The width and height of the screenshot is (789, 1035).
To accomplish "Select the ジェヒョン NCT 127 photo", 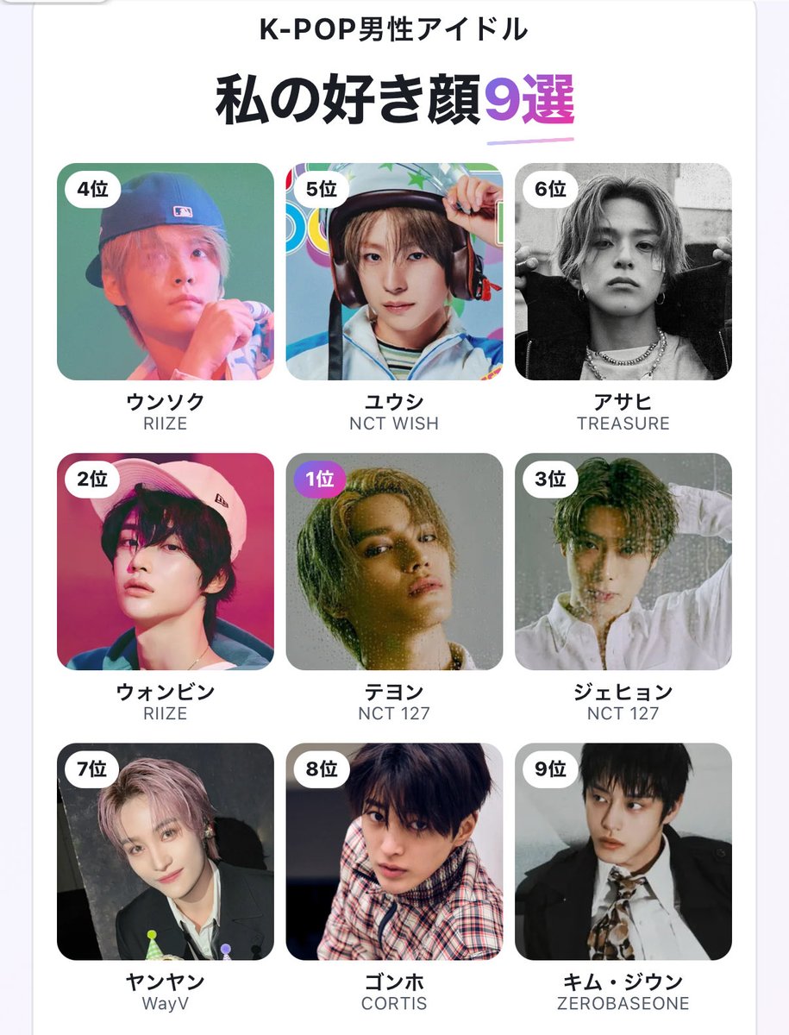I will coord(623,561).
